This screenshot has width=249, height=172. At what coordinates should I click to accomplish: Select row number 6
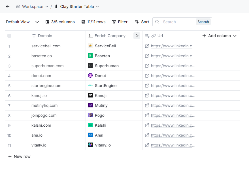click(9, 96)
